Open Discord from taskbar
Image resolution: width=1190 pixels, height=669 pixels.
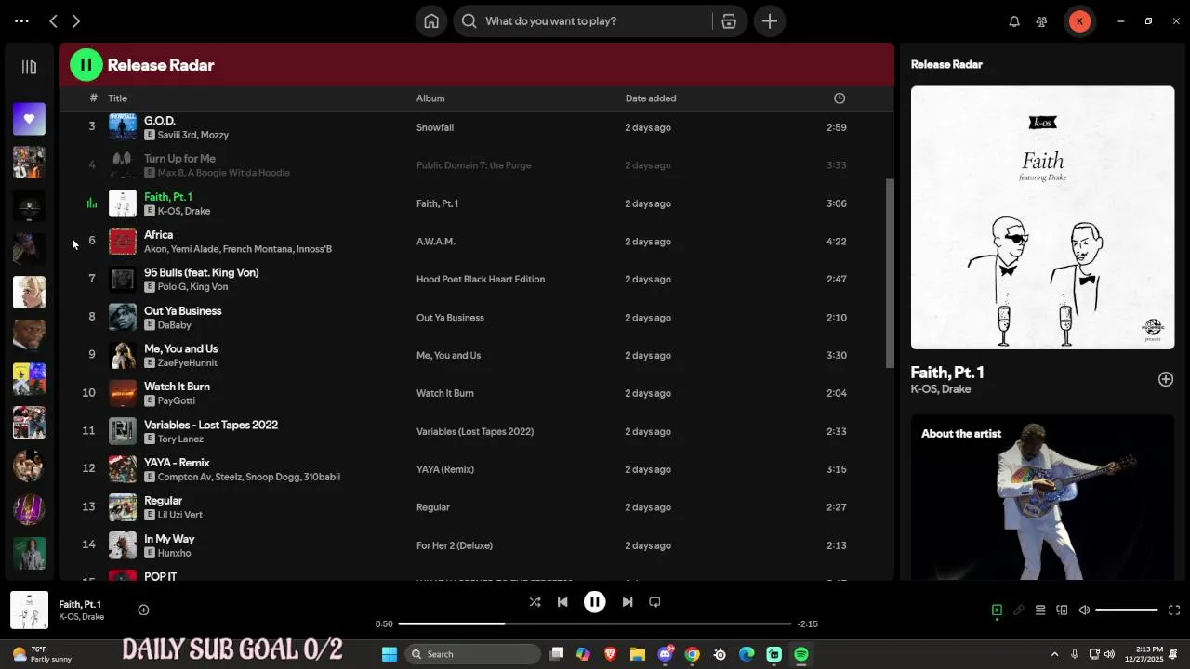pos(666,654)
